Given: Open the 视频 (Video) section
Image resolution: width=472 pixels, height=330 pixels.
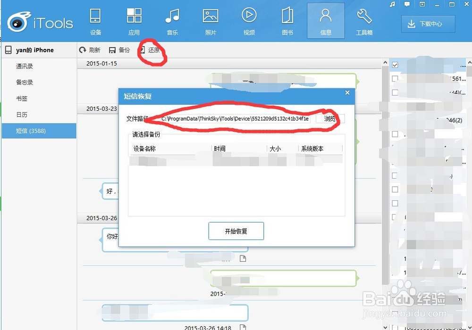Looking at the screenshot, I should pos(249,22).
